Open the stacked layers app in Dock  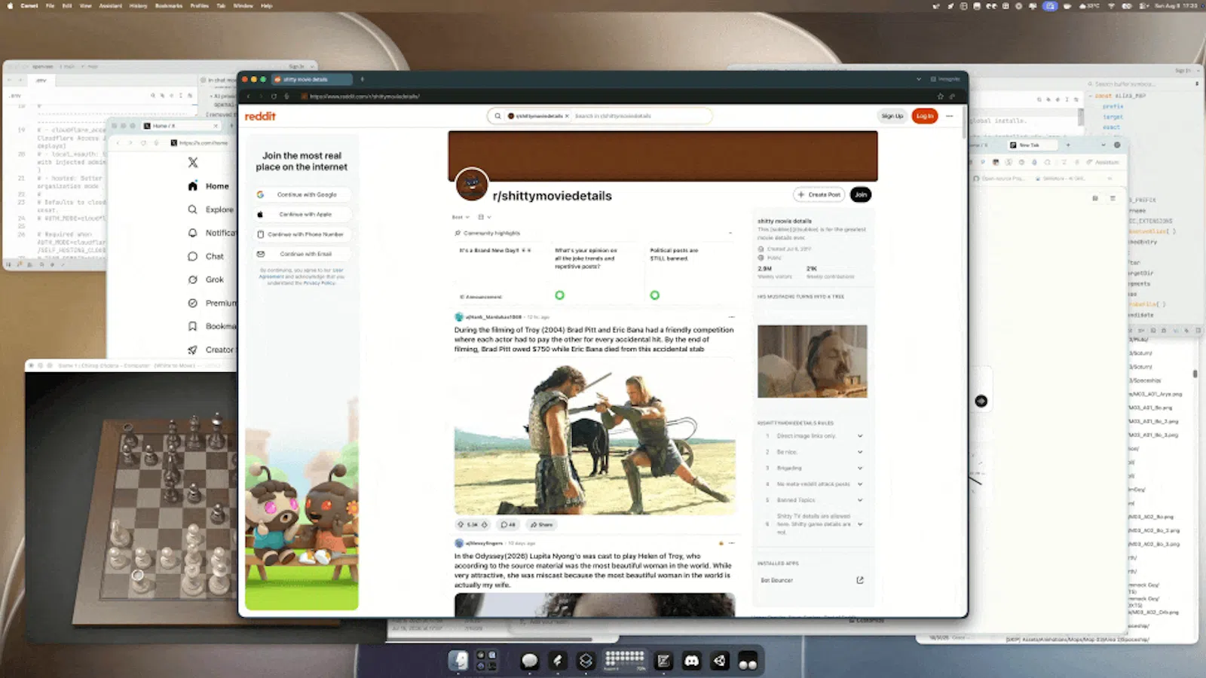586,661
